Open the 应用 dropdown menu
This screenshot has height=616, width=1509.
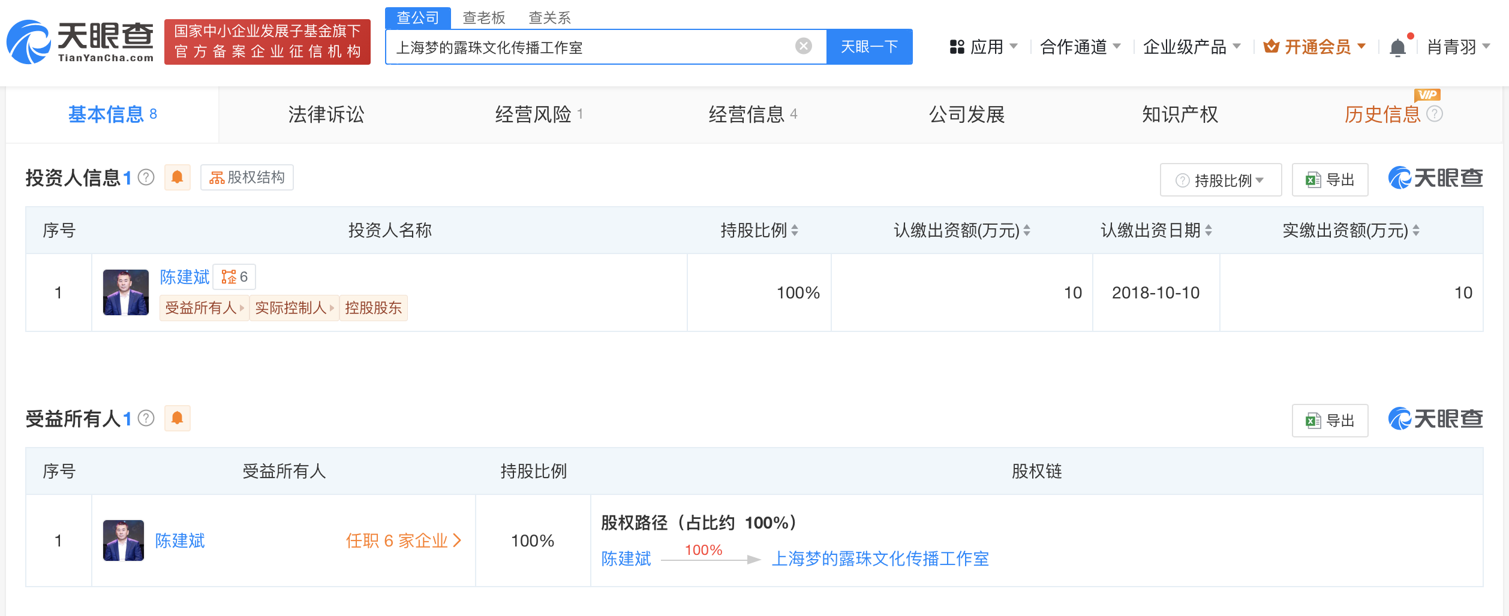point(984,47)
